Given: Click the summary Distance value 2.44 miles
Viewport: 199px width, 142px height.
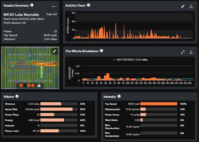Looking at the screenshot, I should click(x=50, y=39).
